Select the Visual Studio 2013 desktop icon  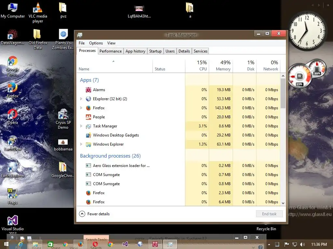(13, 225)
